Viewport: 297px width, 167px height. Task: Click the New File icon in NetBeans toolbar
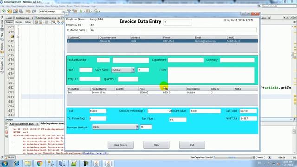(4, 12)
